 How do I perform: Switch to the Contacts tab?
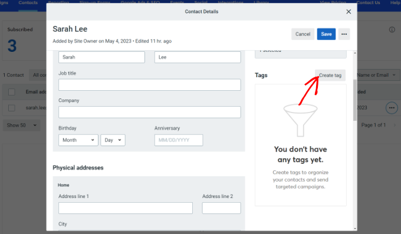click(28, 3)
